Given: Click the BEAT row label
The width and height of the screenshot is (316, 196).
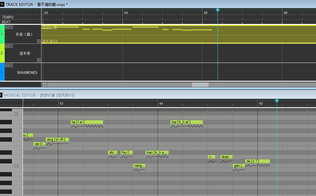Looking at the screenshot, I should click(6, 22).
